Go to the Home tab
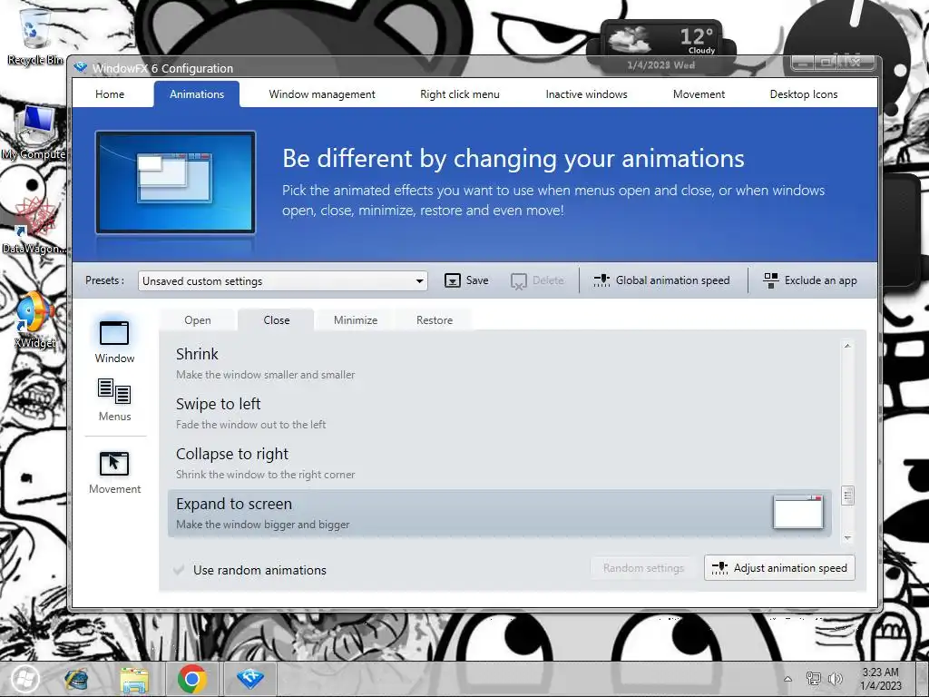 [x=110, y=94]
